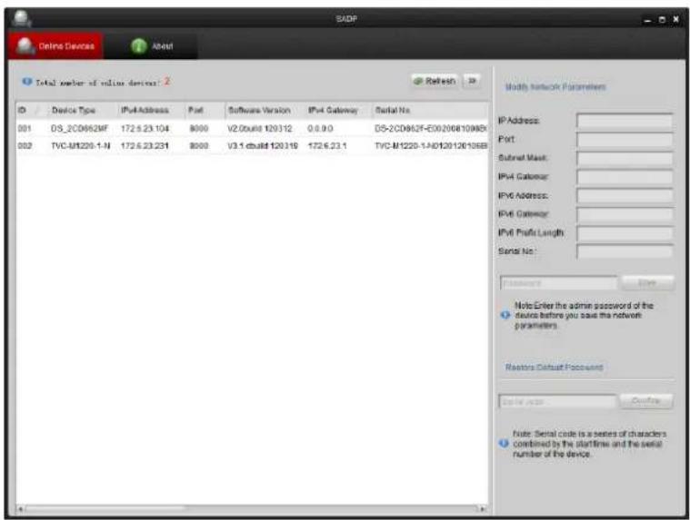Click IP address 172.6.23.104
Image resolution: width=690 pixels, height=520 pixels.
pyautogui.click(x=145, y=128)
